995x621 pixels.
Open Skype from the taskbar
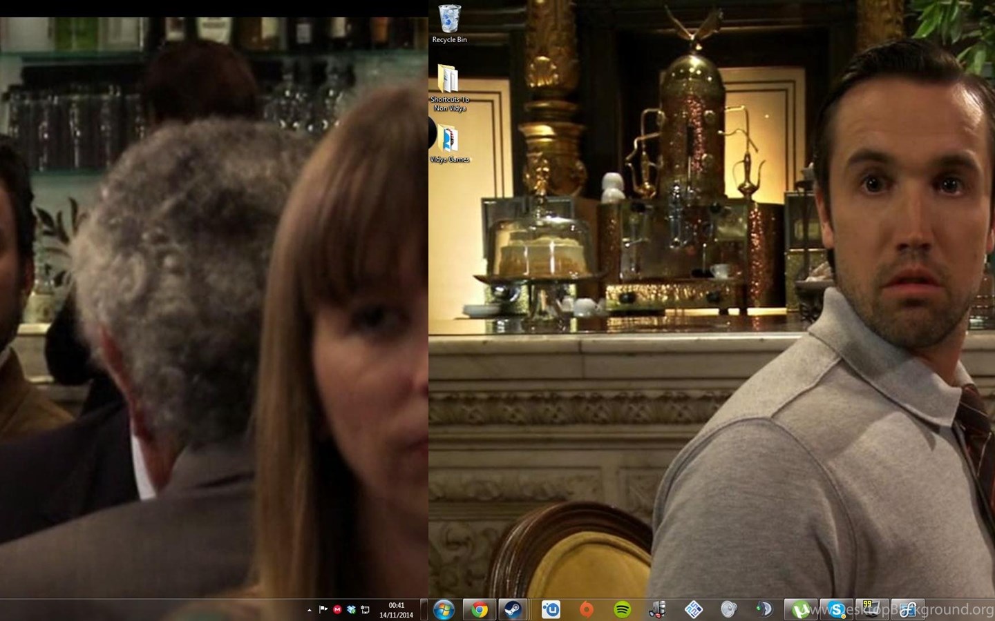pyautogui.click(x=837, y=610)
